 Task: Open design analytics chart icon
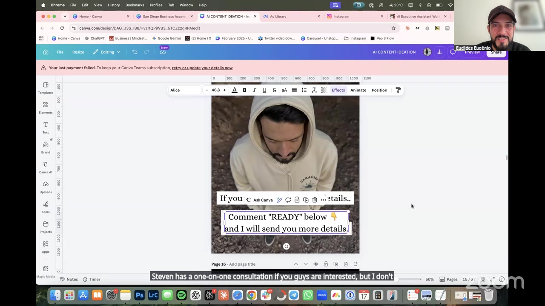[439, 52]
